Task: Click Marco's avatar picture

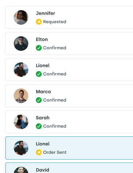Action: pos(21,96)
